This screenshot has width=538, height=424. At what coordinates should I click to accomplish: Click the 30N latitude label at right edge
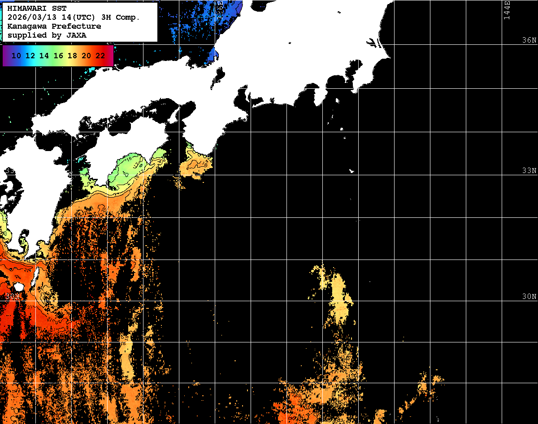pos(529,297)
